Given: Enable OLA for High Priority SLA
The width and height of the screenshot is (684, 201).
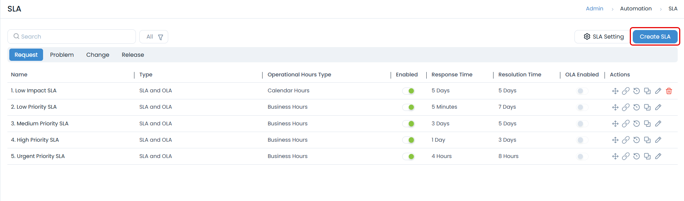Looking at the screenshot, I should pos(582,140).
